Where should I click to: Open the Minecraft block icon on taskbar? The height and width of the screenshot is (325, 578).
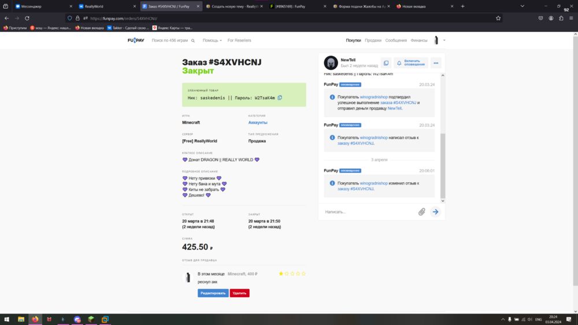pos(91,319)
